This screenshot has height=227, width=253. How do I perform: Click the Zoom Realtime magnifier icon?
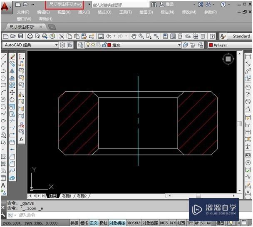pyautogui.click(x=141, y=36)
